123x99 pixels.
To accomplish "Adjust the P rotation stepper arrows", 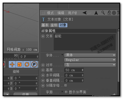I will tap(36, 83).
